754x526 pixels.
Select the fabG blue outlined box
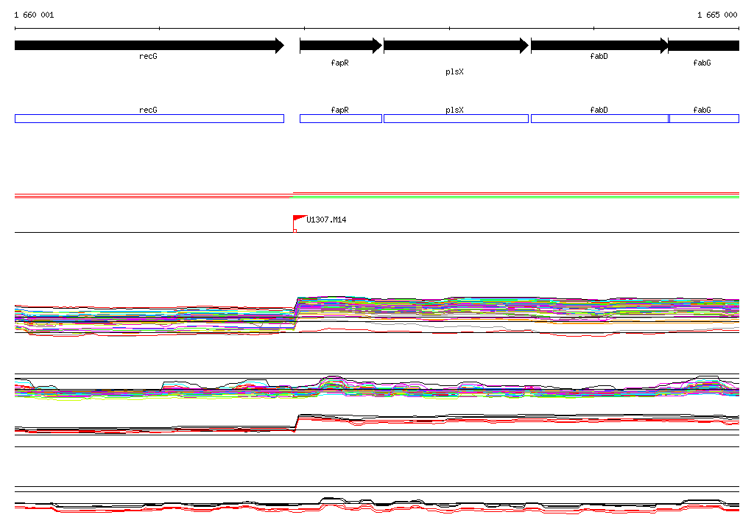click(x=705, y=119)
